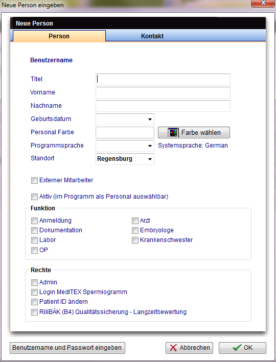
Task: Check Login MedITEX Spermiogramm option
Action: [x=34, y=292]
